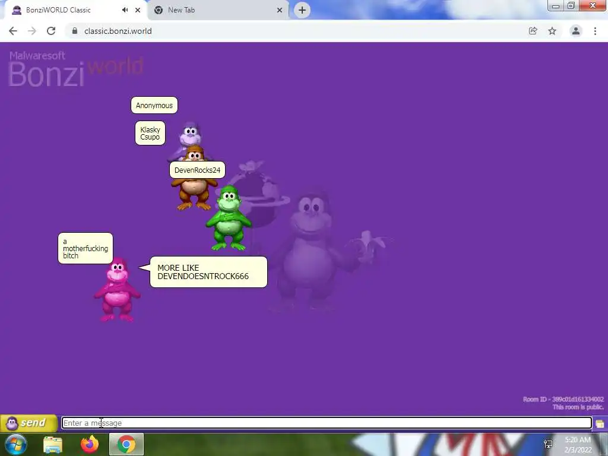Click the lock icon in address bar
Viewport: 608px width, 456px height.
75,31
